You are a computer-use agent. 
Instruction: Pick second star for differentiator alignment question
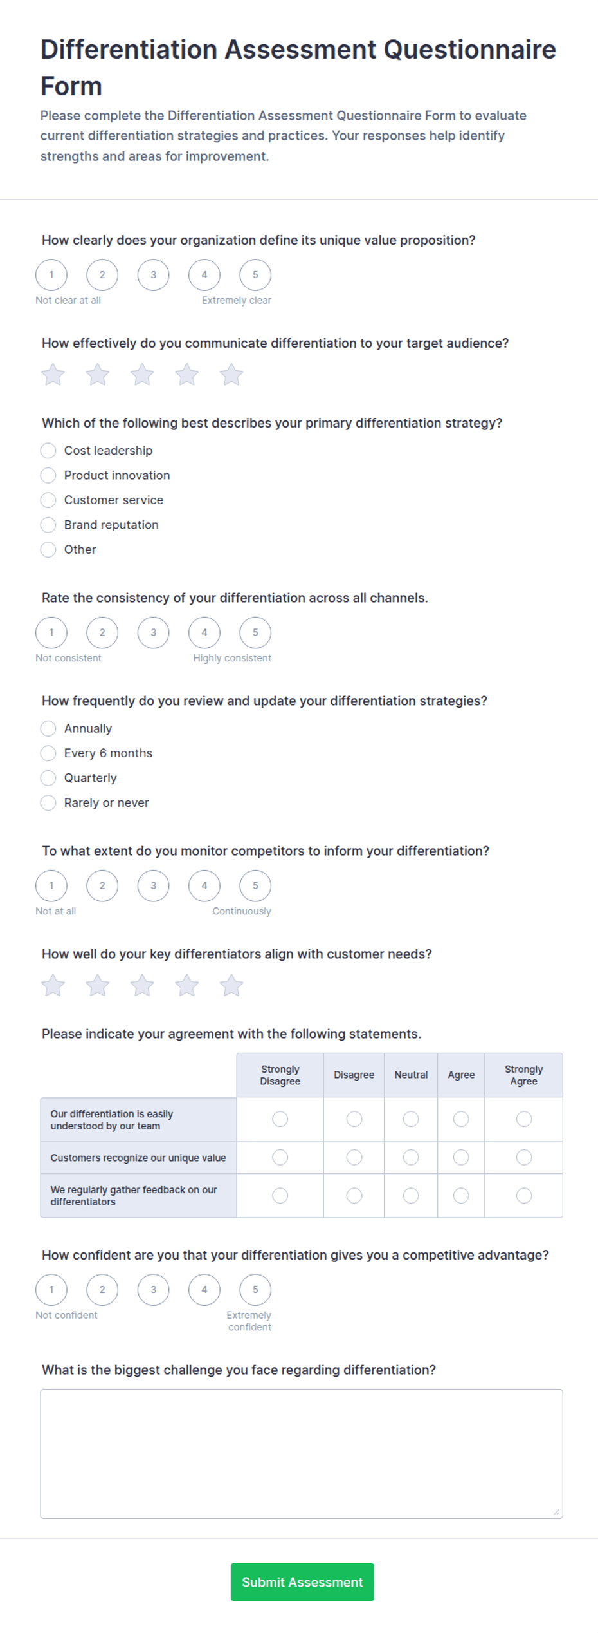[x=98, y=985]
